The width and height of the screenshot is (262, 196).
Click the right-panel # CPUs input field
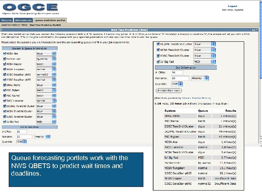coord(177,73)
